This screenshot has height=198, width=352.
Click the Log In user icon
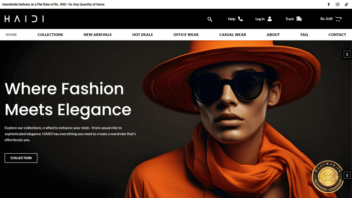pos(269,19)
